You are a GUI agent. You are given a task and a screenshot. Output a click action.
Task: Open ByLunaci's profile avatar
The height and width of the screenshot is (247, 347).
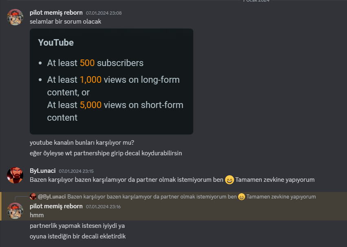(x=15, y=175)
